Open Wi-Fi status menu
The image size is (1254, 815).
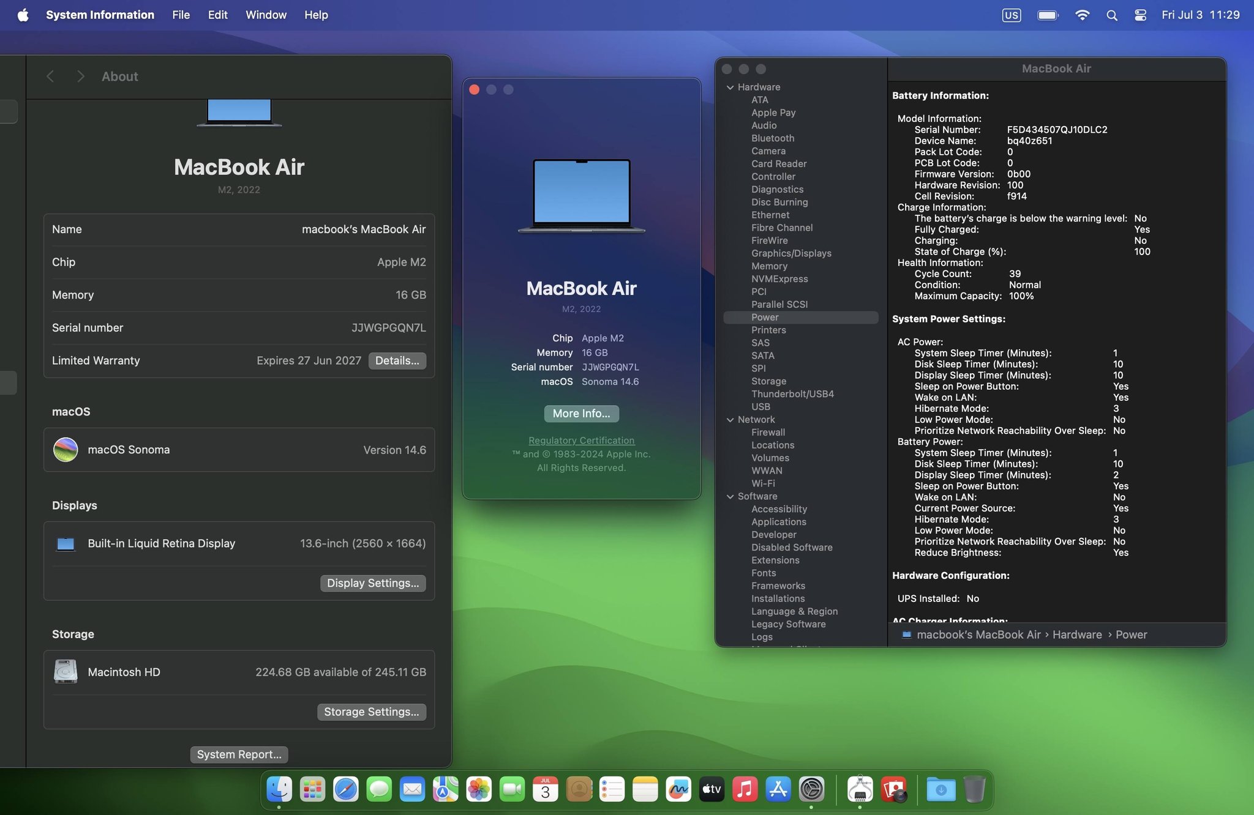[x=1082, y=15]
